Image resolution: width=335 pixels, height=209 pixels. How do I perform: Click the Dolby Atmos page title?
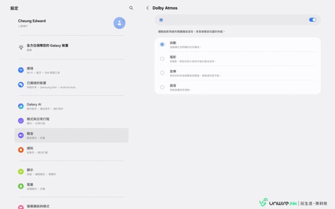point(165,8)
